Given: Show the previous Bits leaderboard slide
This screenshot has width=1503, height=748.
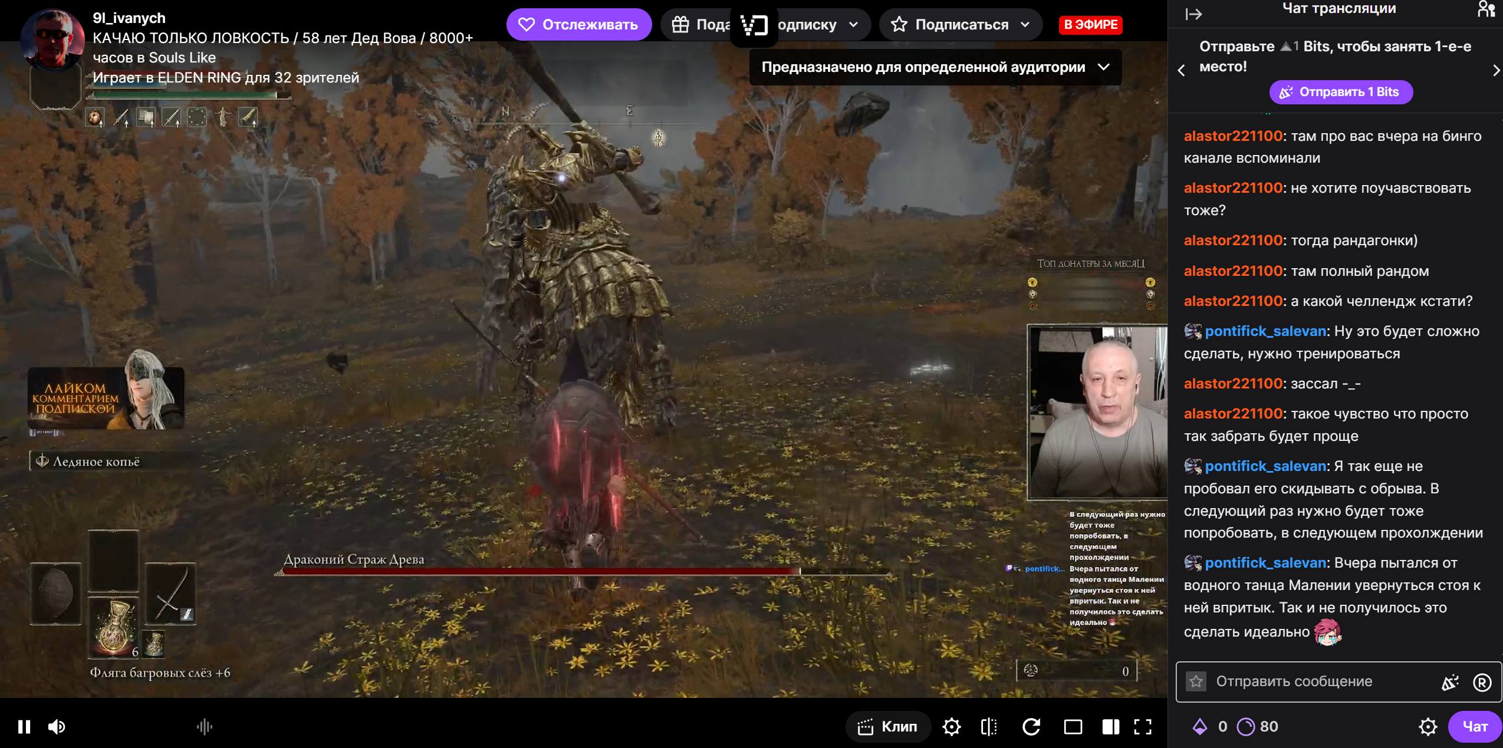Looking at the screenshot, I should coord(1181,71).
